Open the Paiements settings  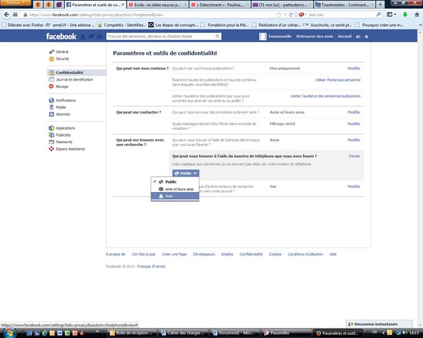pos(64,142)
